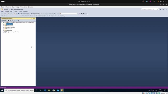Click the SSMS taskbar icon

pyautogui.click(x=62, y=90)
